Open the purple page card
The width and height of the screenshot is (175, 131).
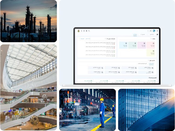[x=141, y=45]
